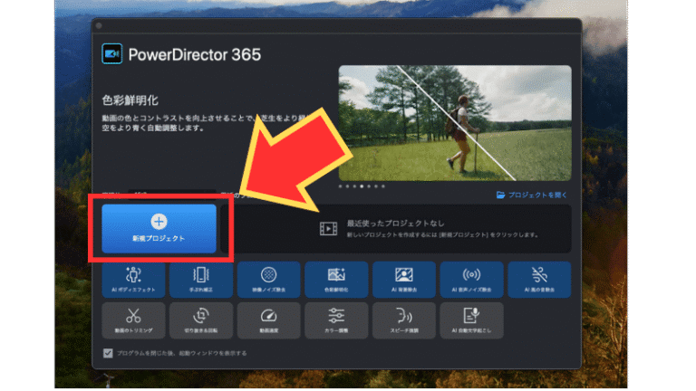This screenshot has height=391, width=696.
Task: Select the first carousel page dot
Action: point(341,186)
